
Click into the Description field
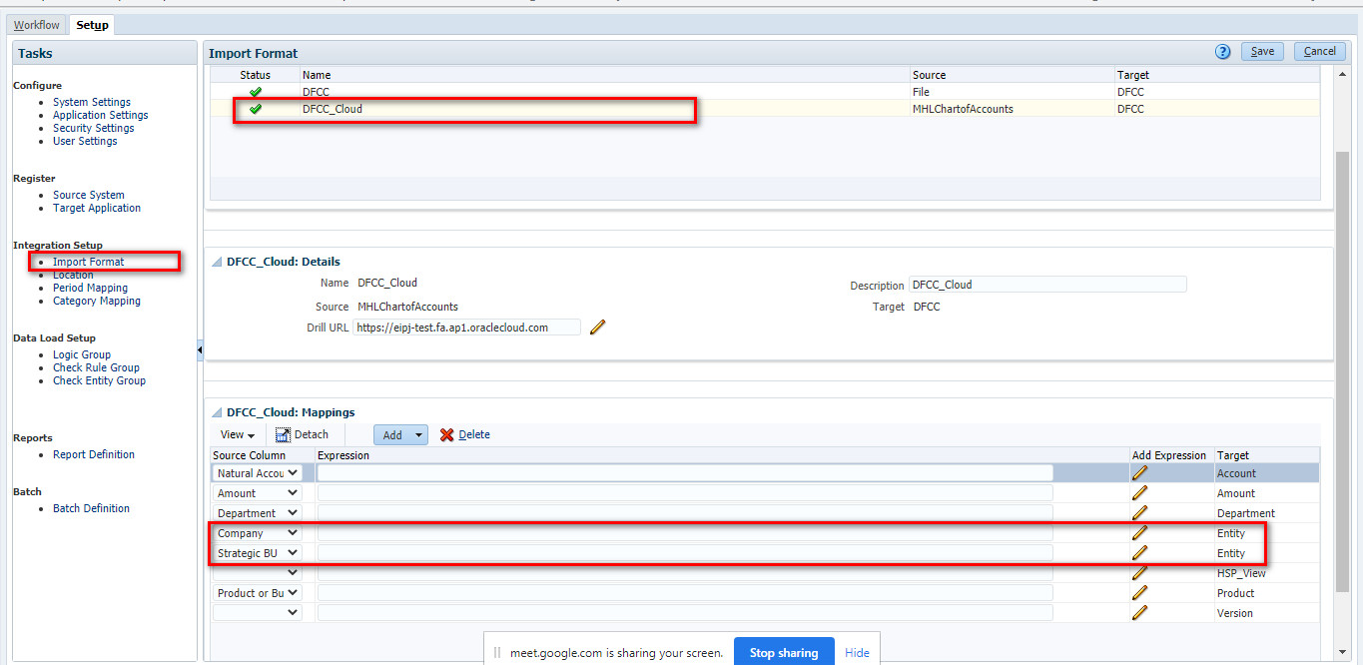pos(1047,285)
